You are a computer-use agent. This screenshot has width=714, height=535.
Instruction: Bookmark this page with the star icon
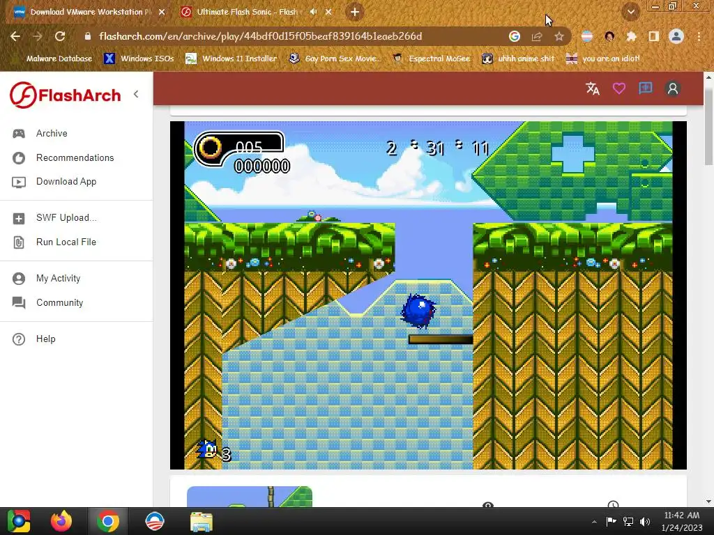(559, 36)
